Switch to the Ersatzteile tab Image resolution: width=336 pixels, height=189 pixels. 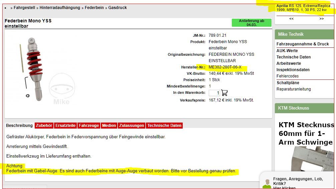65,126
